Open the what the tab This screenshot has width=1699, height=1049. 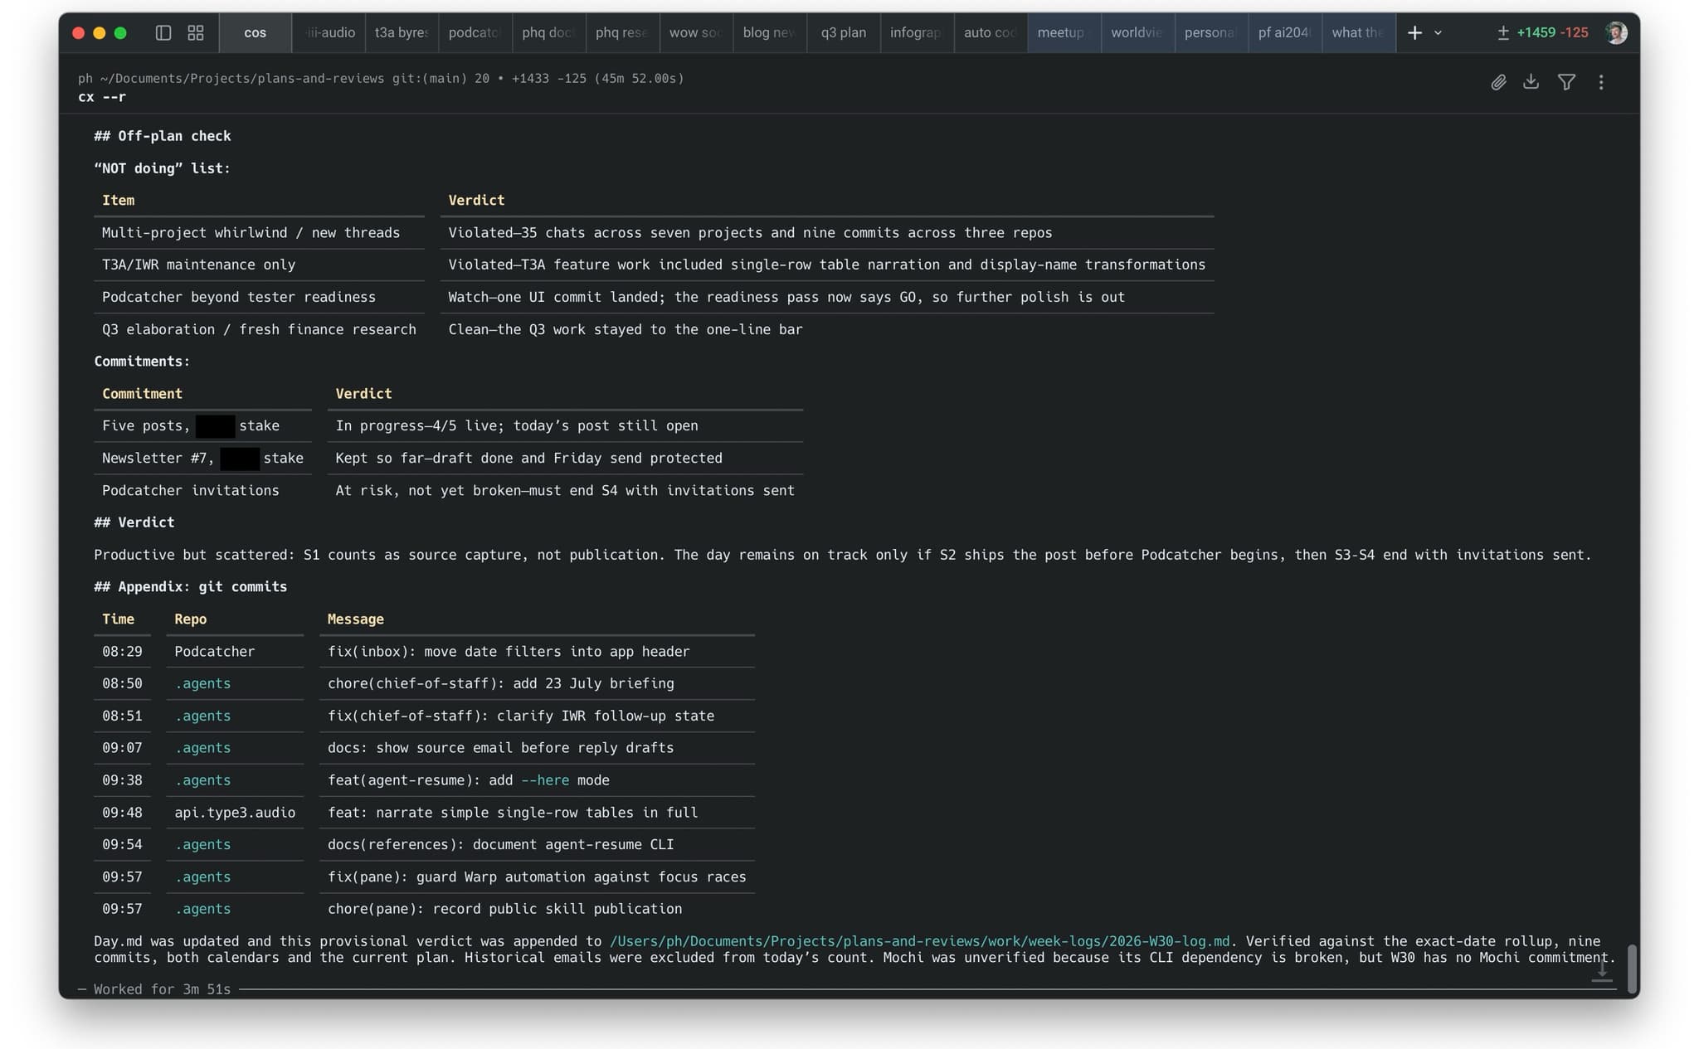[x=1358, y=32]
